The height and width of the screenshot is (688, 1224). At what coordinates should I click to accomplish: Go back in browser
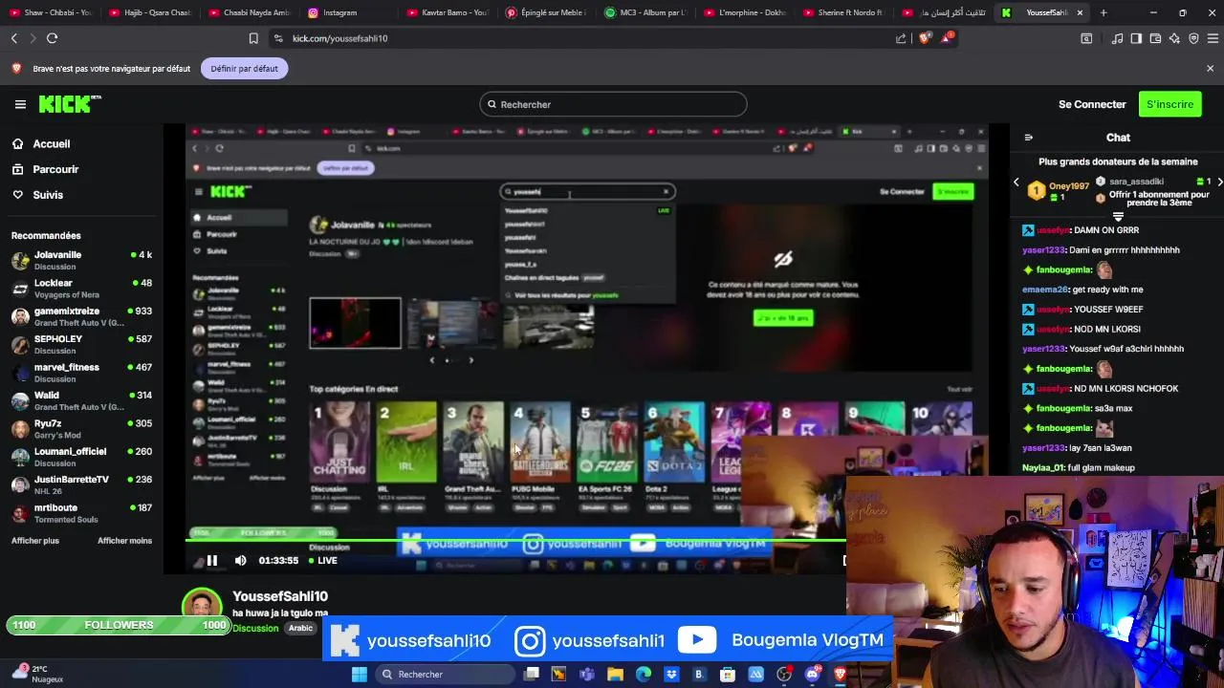[14, 38]
